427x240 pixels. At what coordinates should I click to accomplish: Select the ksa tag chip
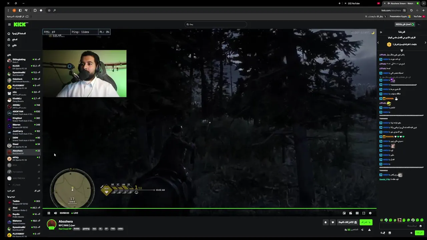click(x=94, y=229)
